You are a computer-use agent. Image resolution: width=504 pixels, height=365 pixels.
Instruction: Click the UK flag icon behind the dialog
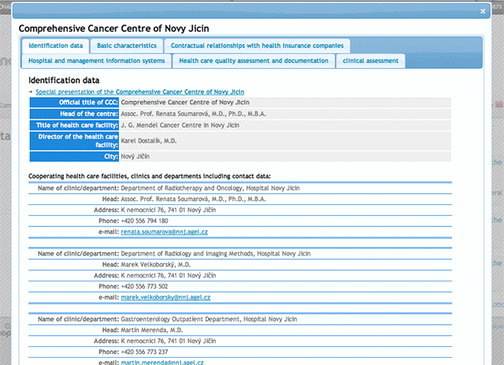pyautogui.click(x=499, y=104)
